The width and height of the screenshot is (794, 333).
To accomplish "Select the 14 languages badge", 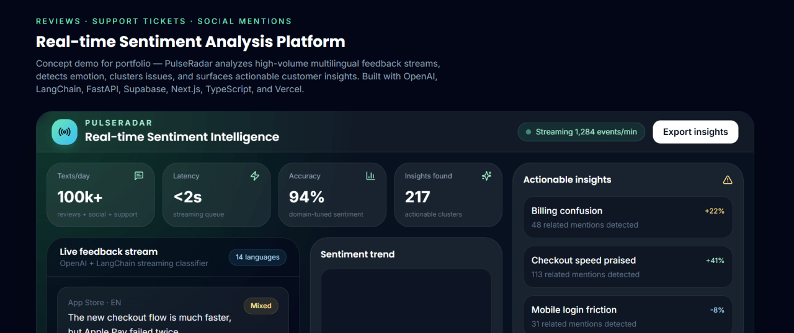I will click(257, 257).
